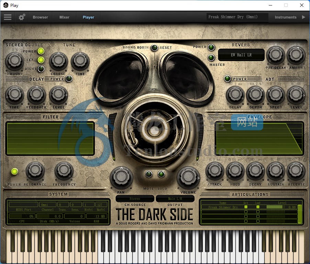Toggle Load checkbox for Freak Shimmer Dry
310x264 pixels.
pyautogui.click(x=258, y=207)
